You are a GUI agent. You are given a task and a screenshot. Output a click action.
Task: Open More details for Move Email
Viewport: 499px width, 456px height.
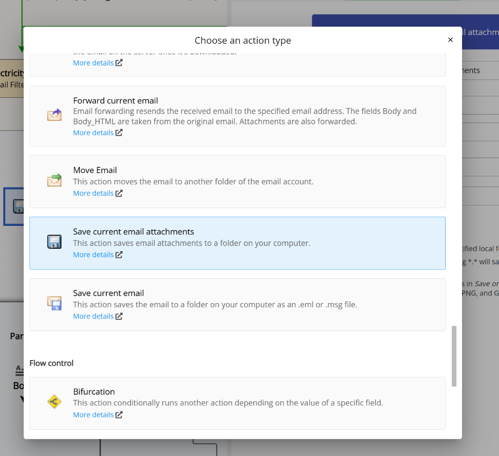(93, 193)
